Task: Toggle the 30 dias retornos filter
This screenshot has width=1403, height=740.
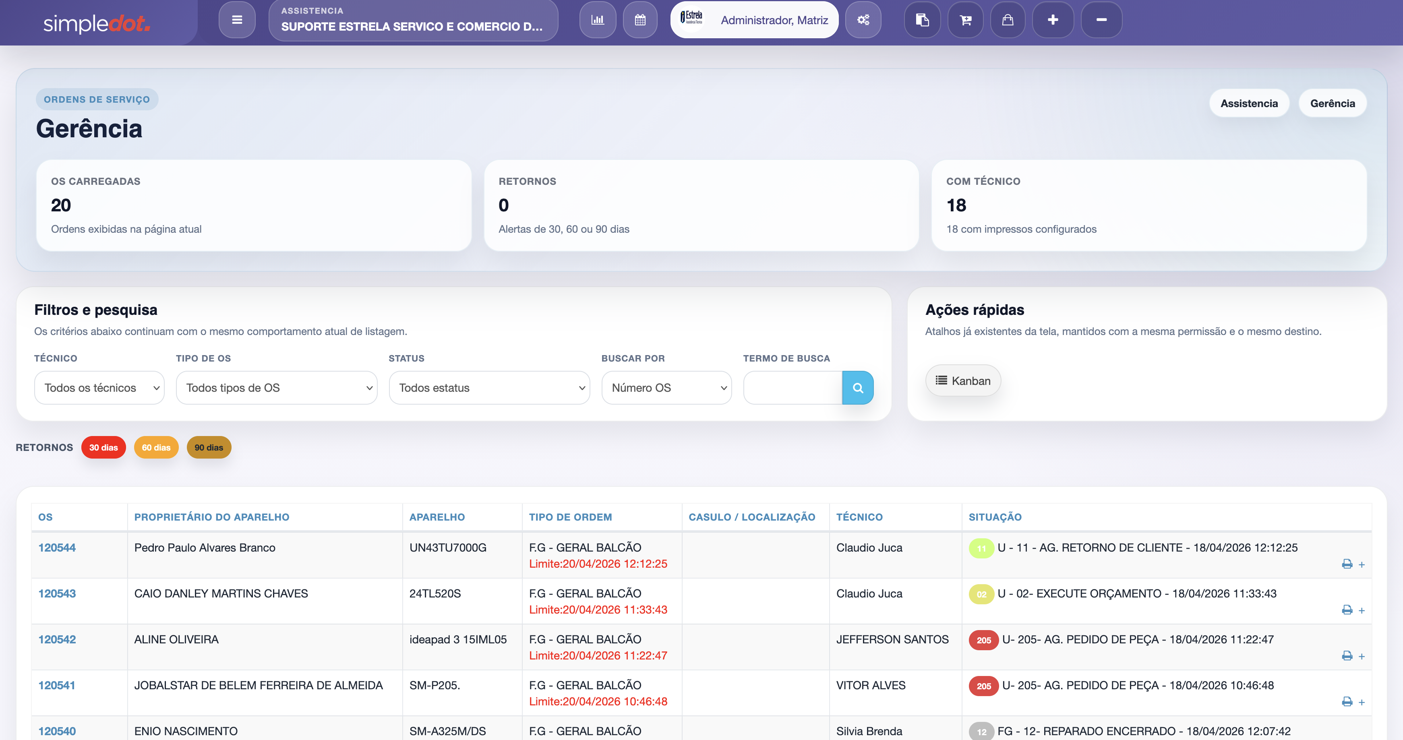Action: 103,447
